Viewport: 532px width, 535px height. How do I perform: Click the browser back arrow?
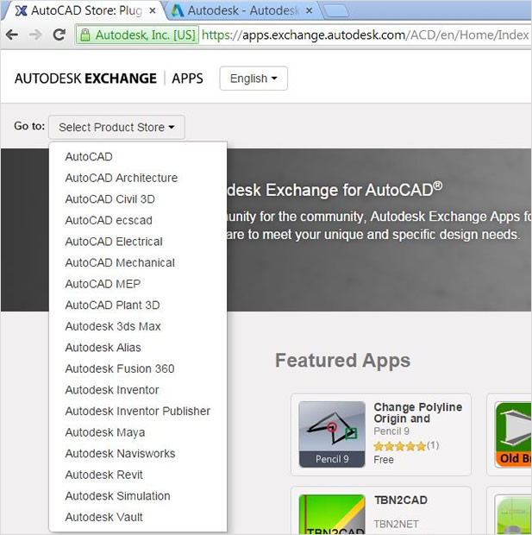tap(13, 35)
